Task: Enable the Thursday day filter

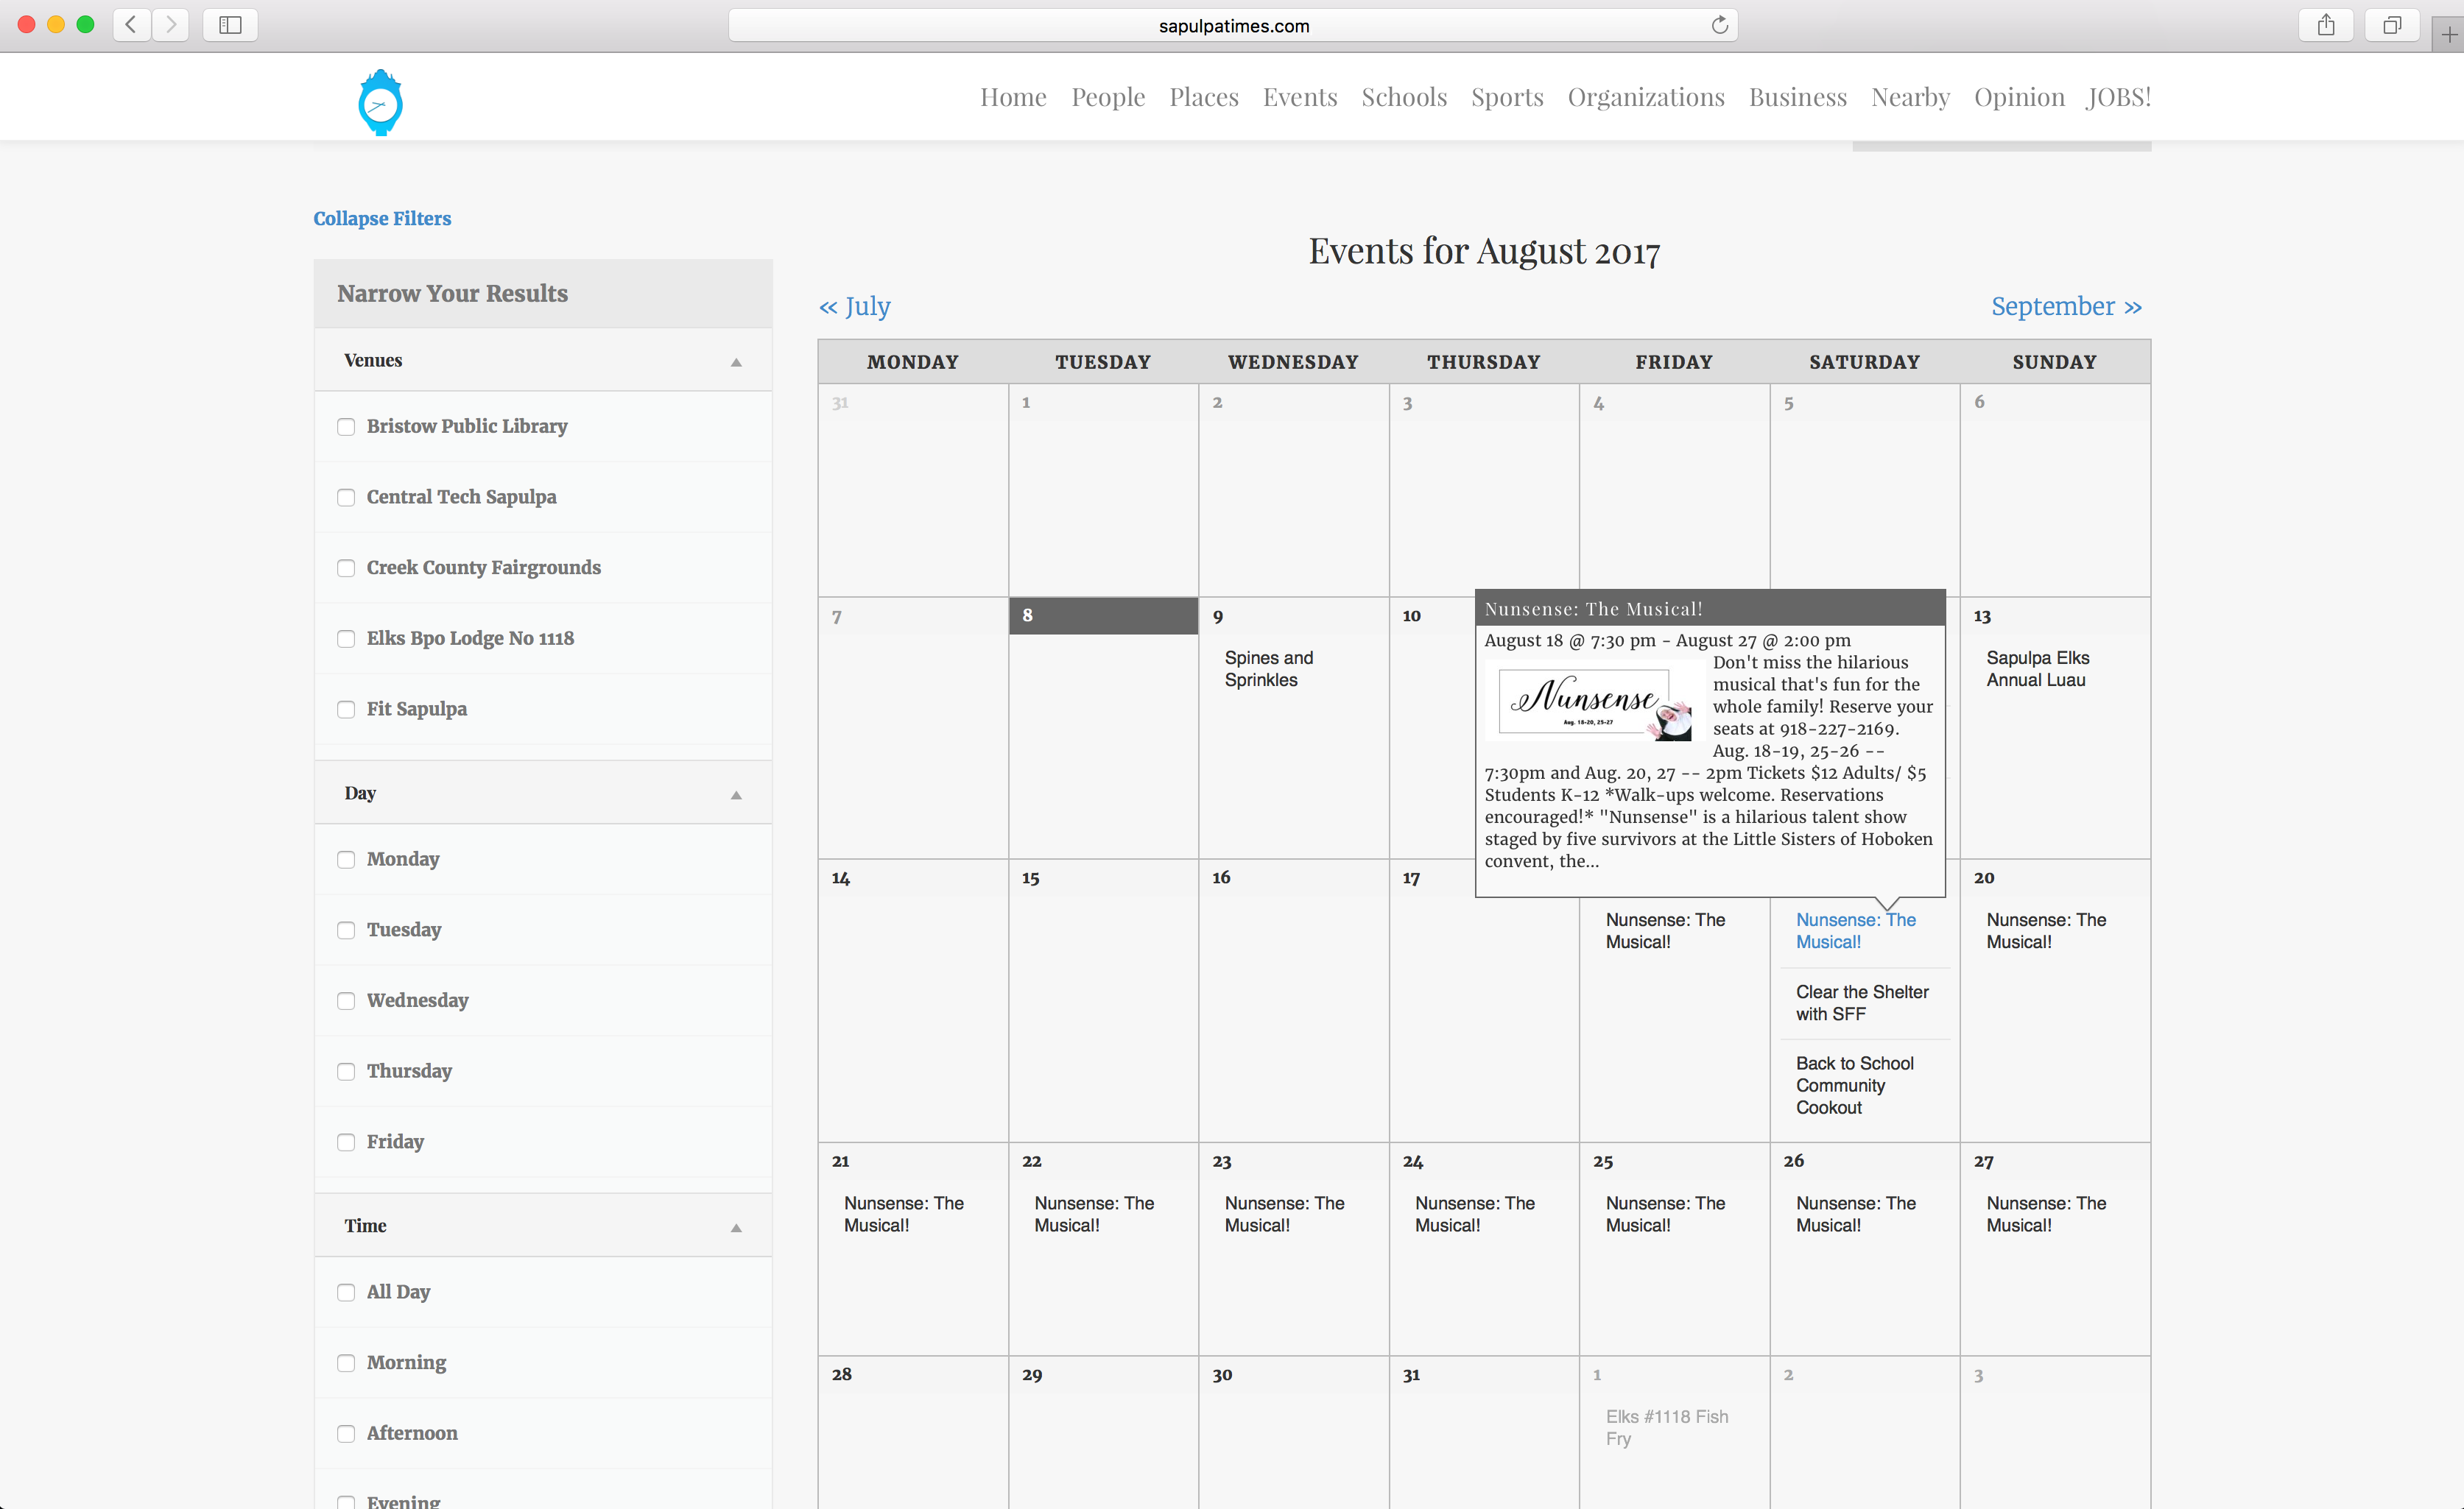Action: coord(346,1071)
